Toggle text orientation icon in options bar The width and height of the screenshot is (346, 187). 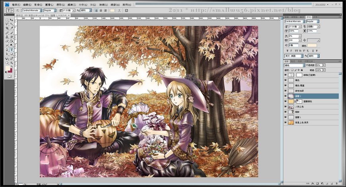pos(17,10)
